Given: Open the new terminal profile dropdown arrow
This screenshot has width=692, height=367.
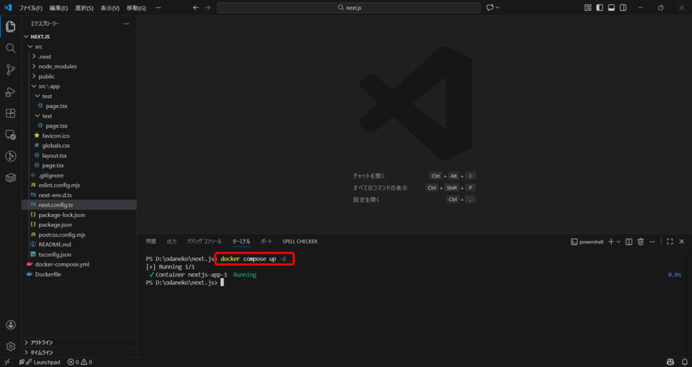Looking at the screenshot, I should tap(619, 242).
